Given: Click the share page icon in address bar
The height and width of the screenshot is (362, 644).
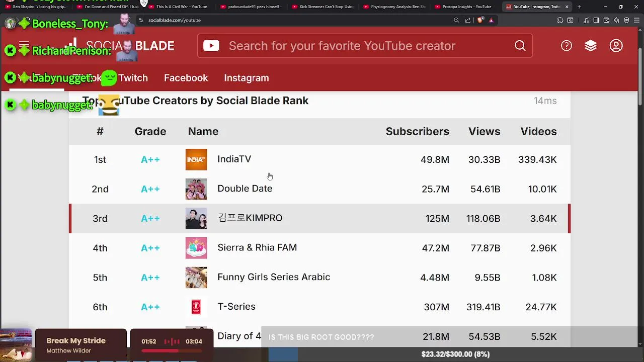Looking at the screenshot, I should pos(468,20).
